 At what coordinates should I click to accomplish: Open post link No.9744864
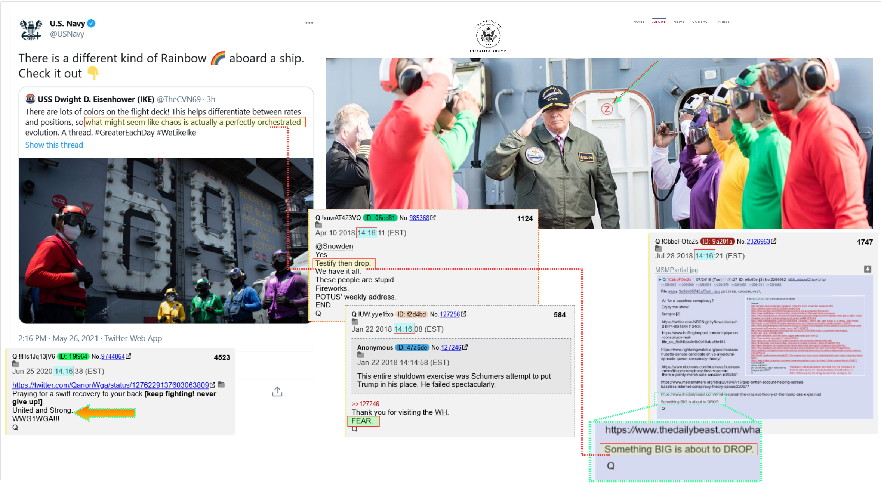coord(113,356)
